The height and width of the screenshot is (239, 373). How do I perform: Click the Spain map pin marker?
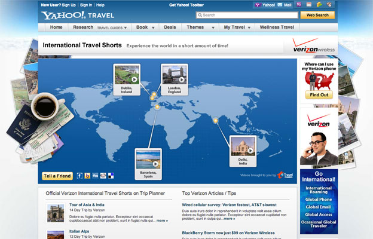coord(157,107)
